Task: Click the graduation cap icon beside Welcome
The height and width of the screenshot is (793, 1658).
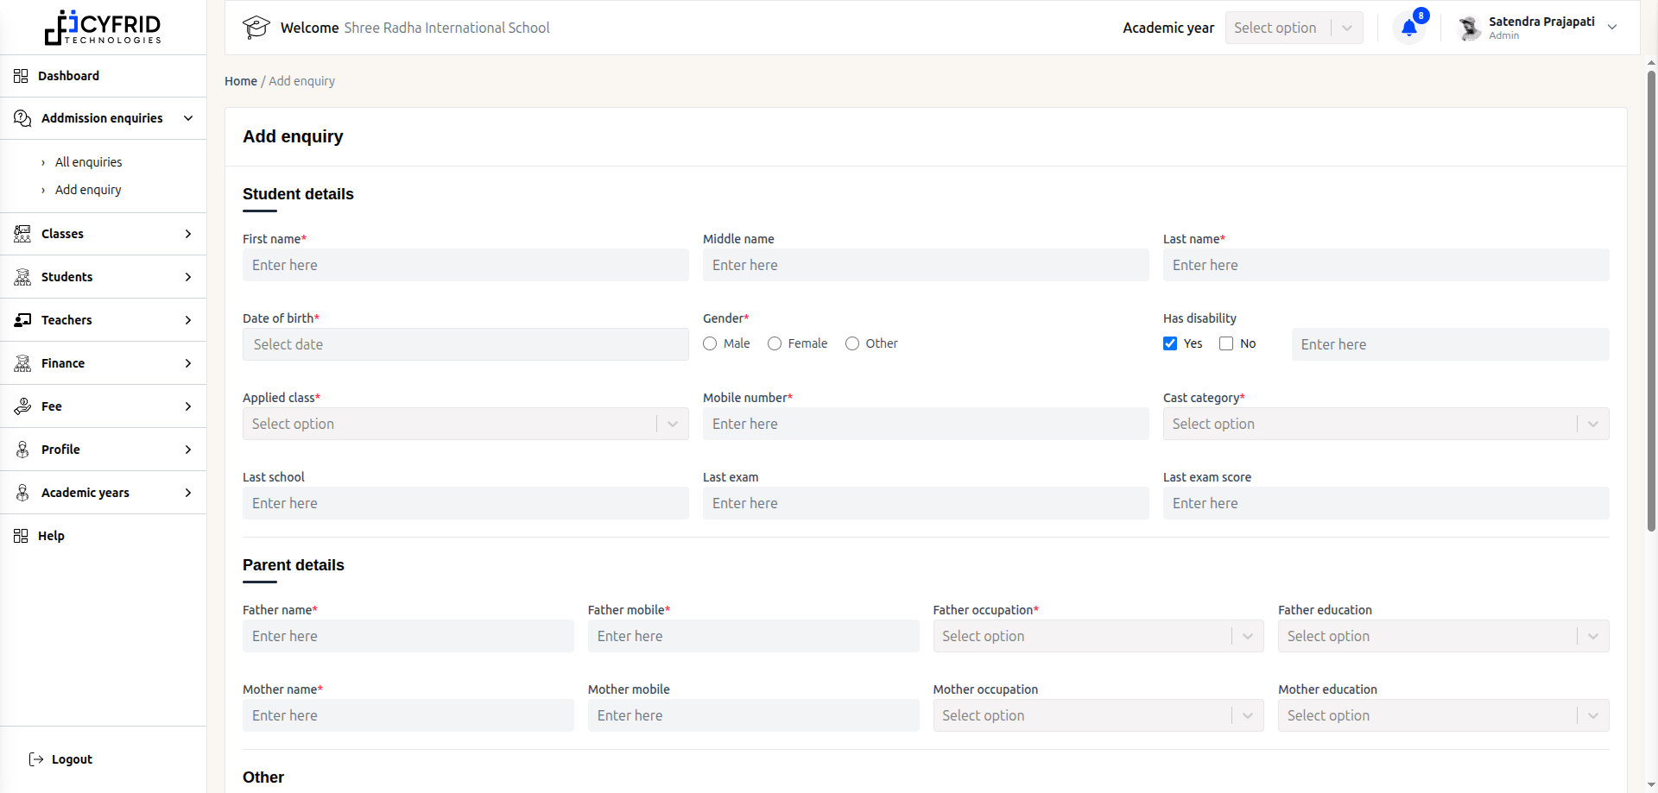Action: pyautogui.click(x=256, y=28)
